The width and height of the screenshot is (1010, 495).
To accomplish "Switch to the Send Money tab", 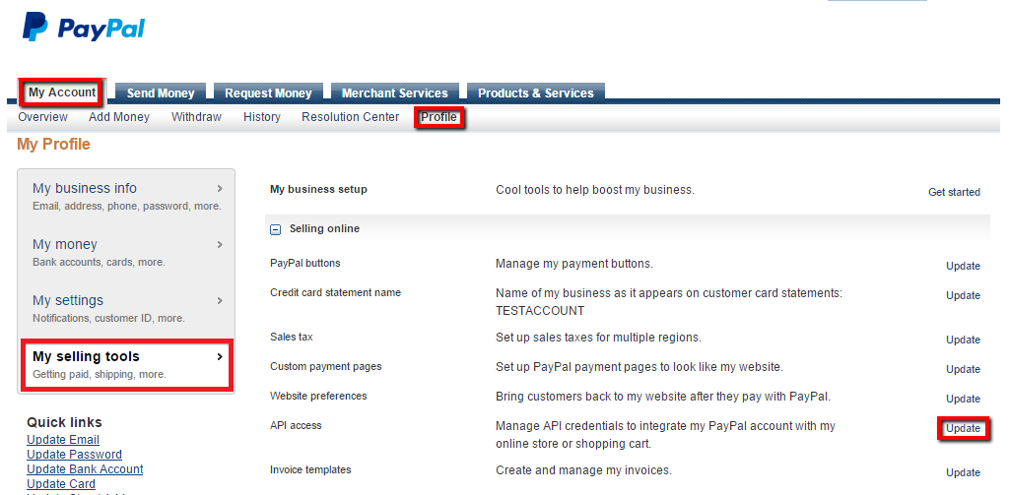I will (x=161, y=93).
